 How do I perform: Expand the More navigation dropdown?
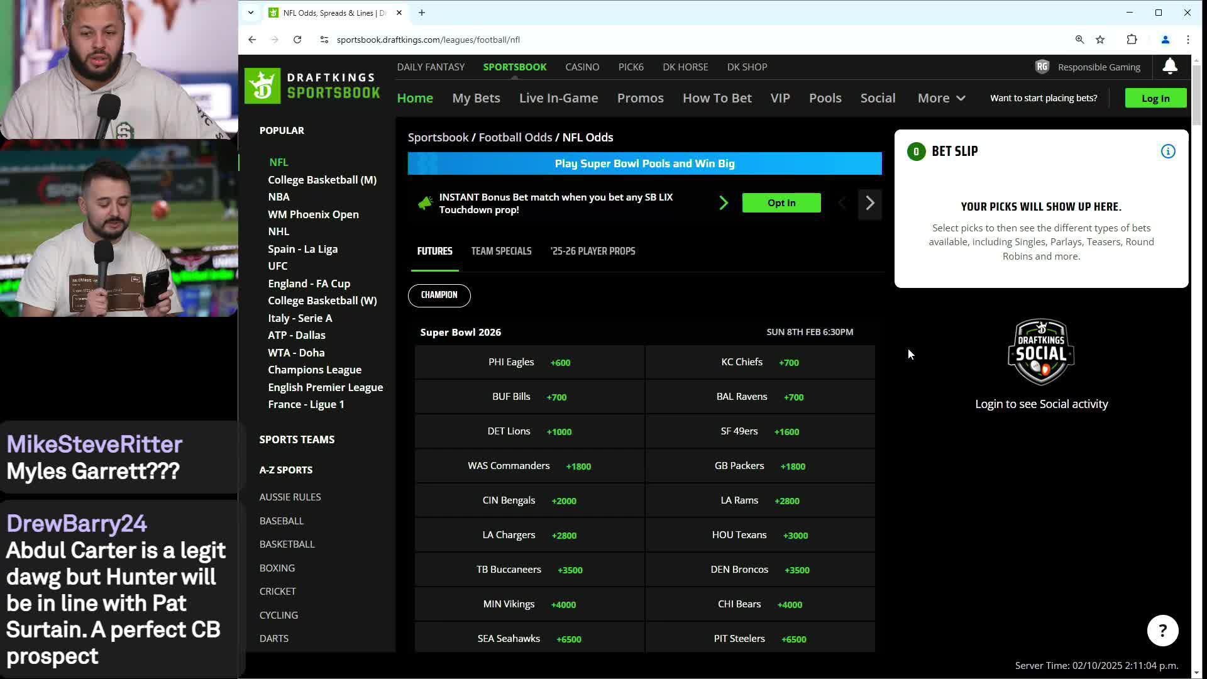(941, 98)
